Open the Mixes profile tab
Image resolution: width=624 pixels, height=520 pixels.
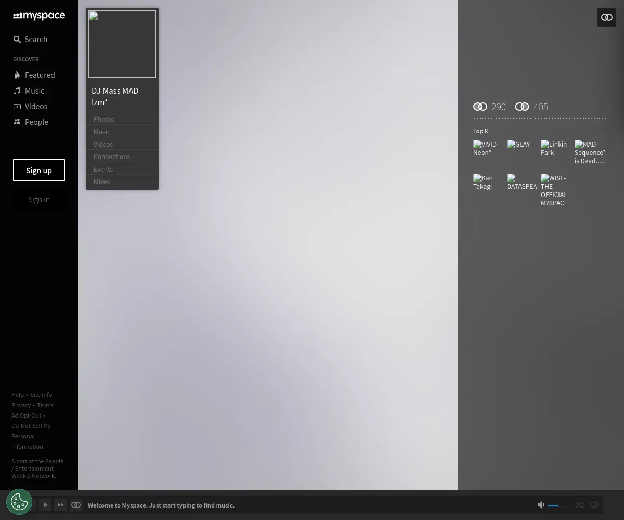pos(122,181)
